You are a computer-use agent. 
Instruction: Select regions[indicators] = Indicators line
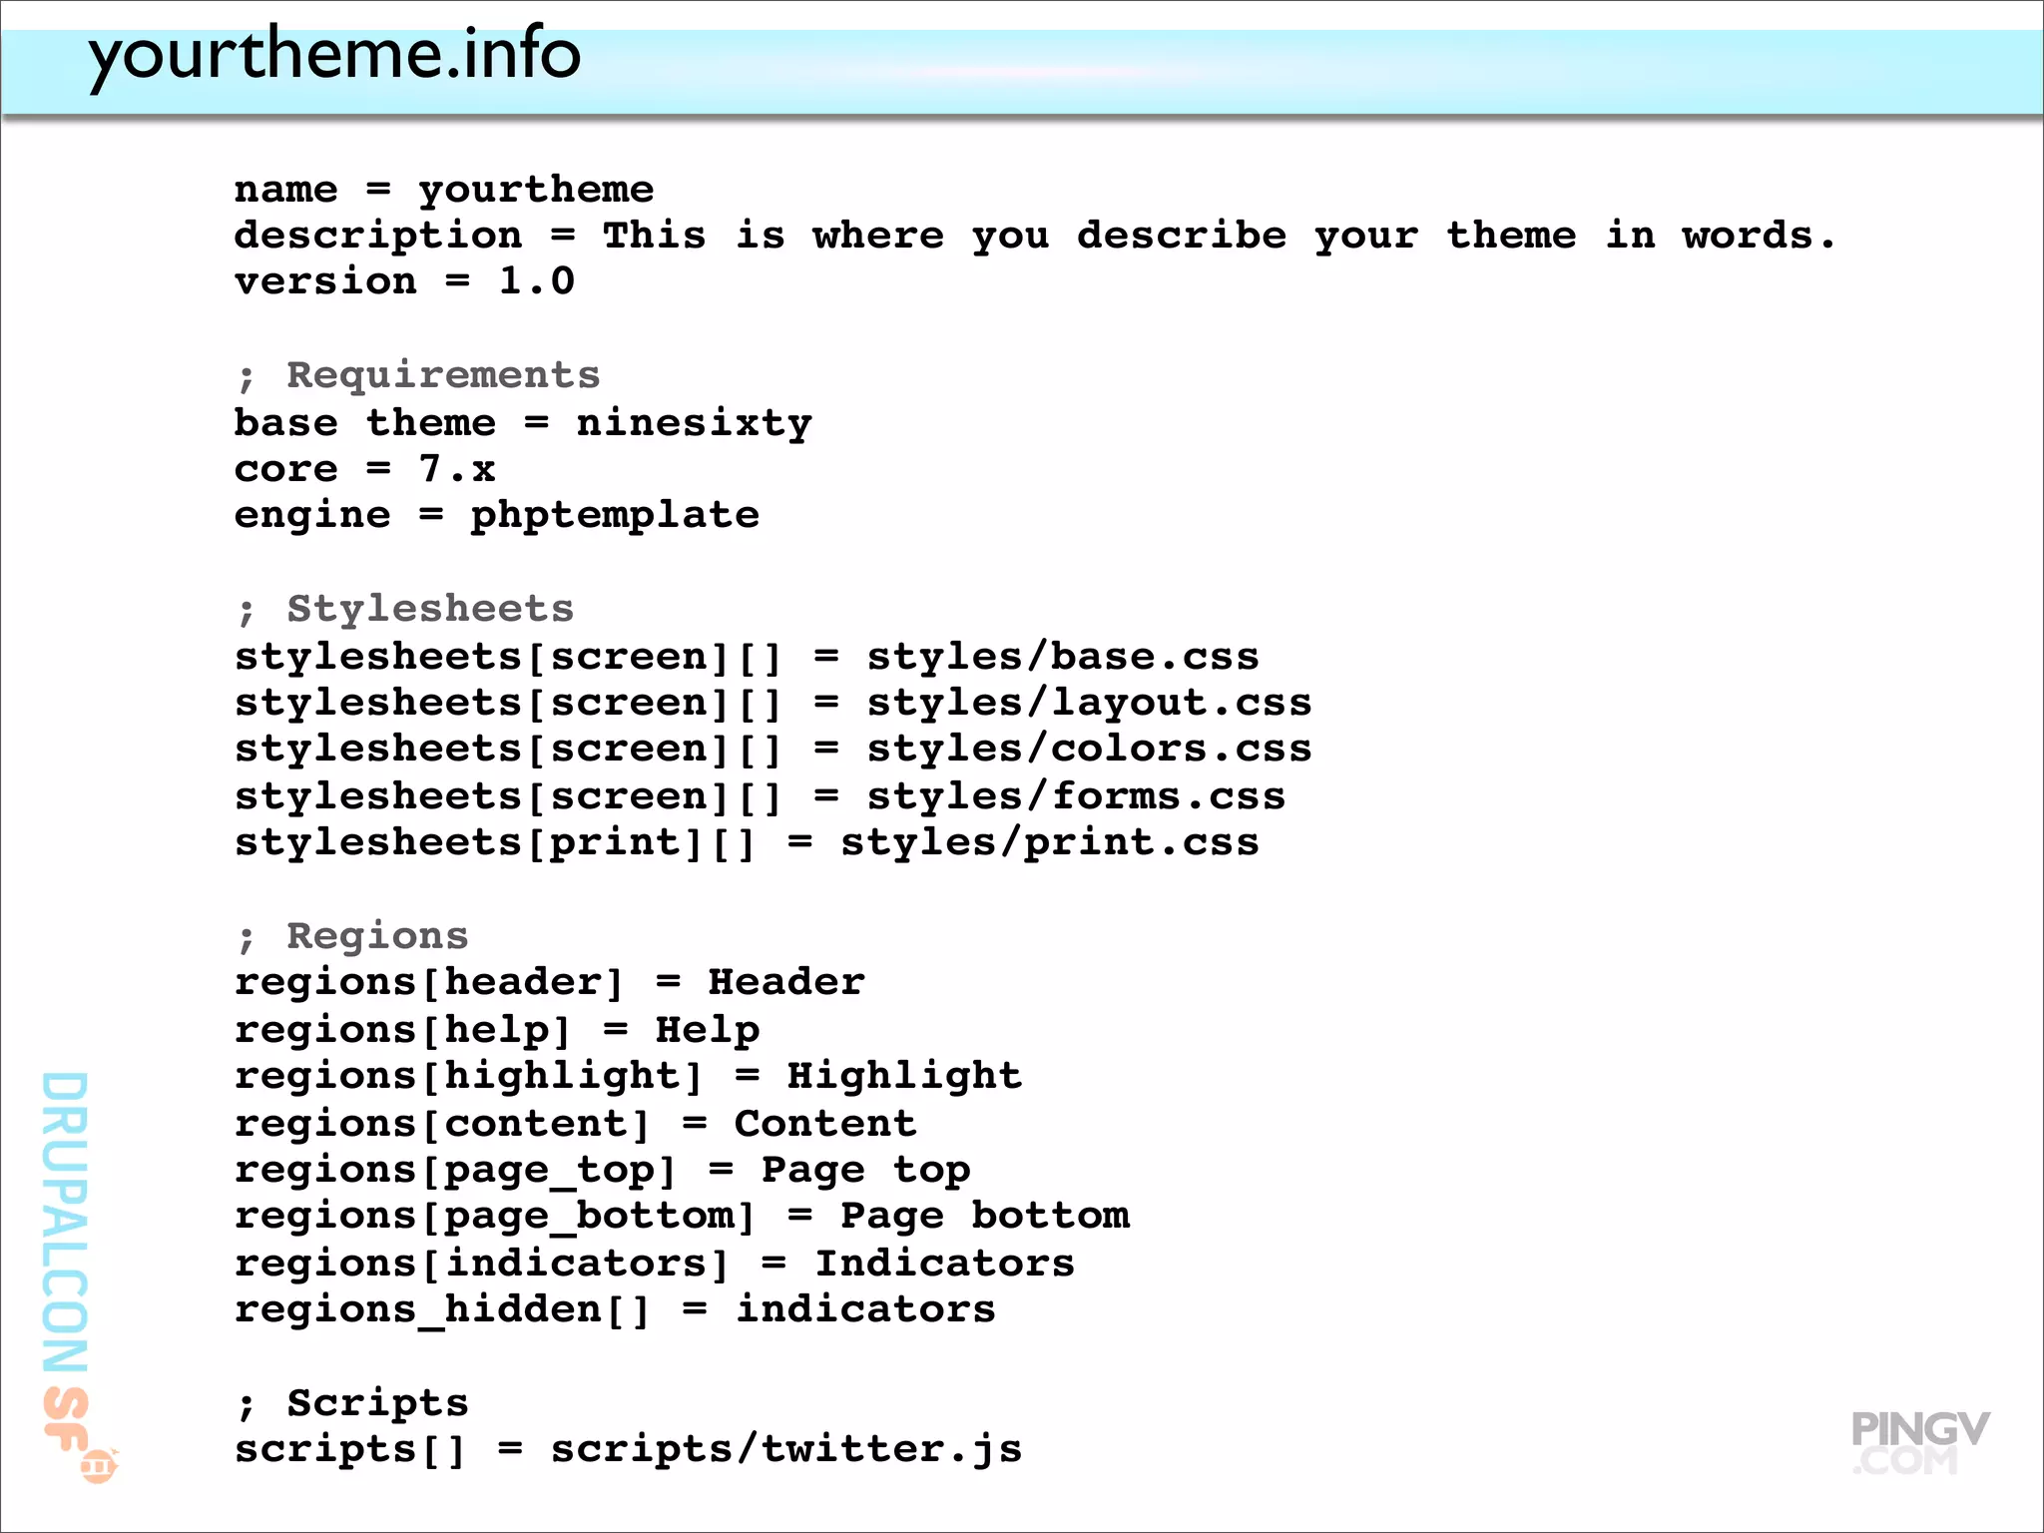tap(655, 1265)
